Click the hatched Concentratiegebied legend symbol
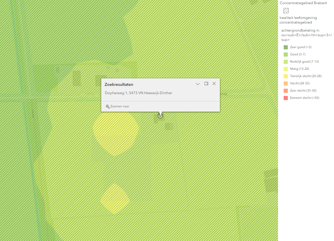The width and height of the screenshot is (334, 241). tap(286, 11)
